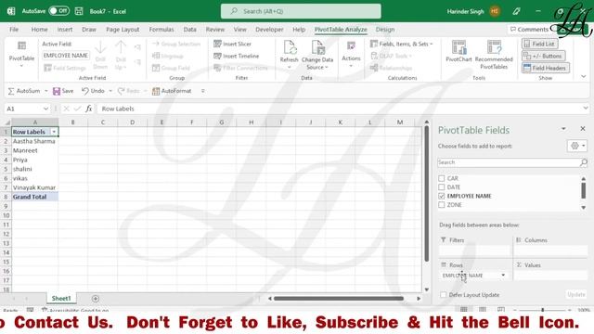594x334 pixels.
Task: Click the Update button
Action: pyautogui.click(x=576, y=295)
